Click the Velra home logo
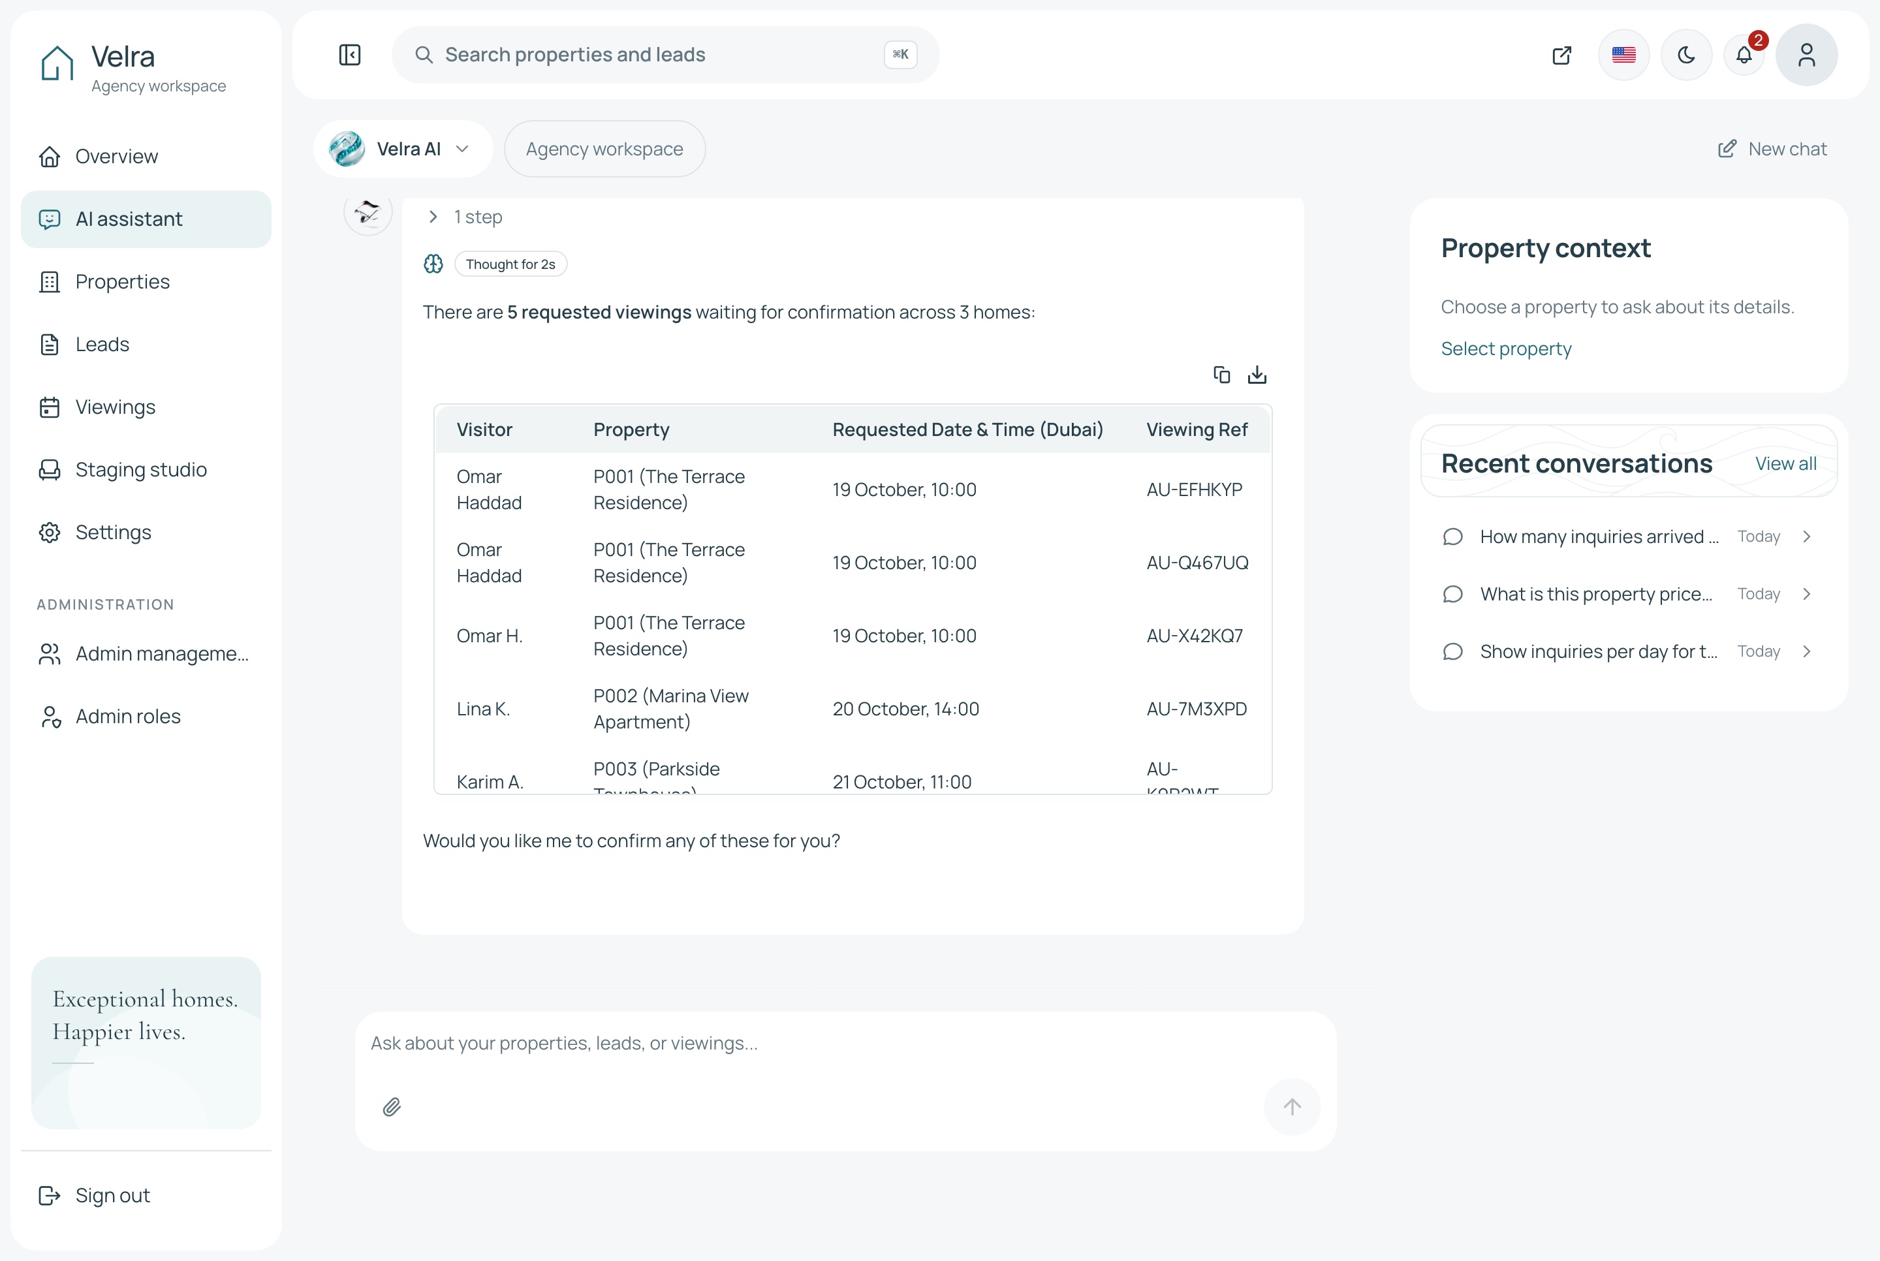Image resolution: width=1880 pixels, height=1261 pixels. (x=57, y=63)
